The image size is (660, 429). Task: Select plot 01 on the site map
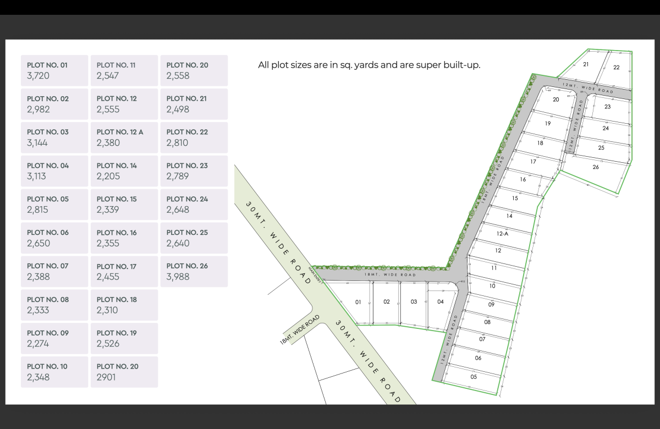(x=358, y=302)
